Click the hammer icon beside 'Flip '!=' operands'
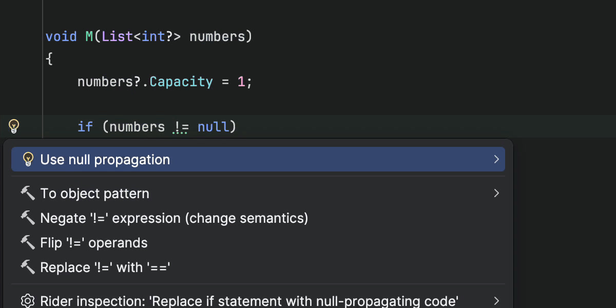 pyautogui.click(x=28, y=242)
